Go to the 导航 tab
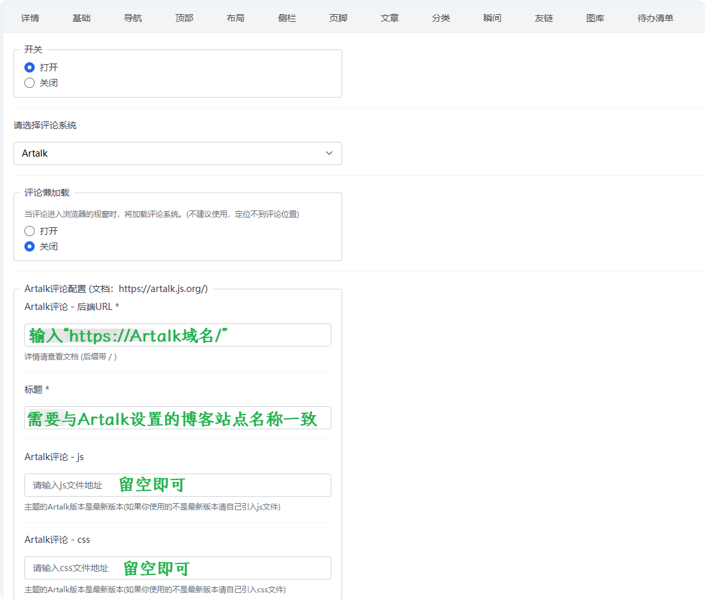Image resolution: width=705 pixels, height=600 pixels. pyautogui.click(x=133, y=18)
